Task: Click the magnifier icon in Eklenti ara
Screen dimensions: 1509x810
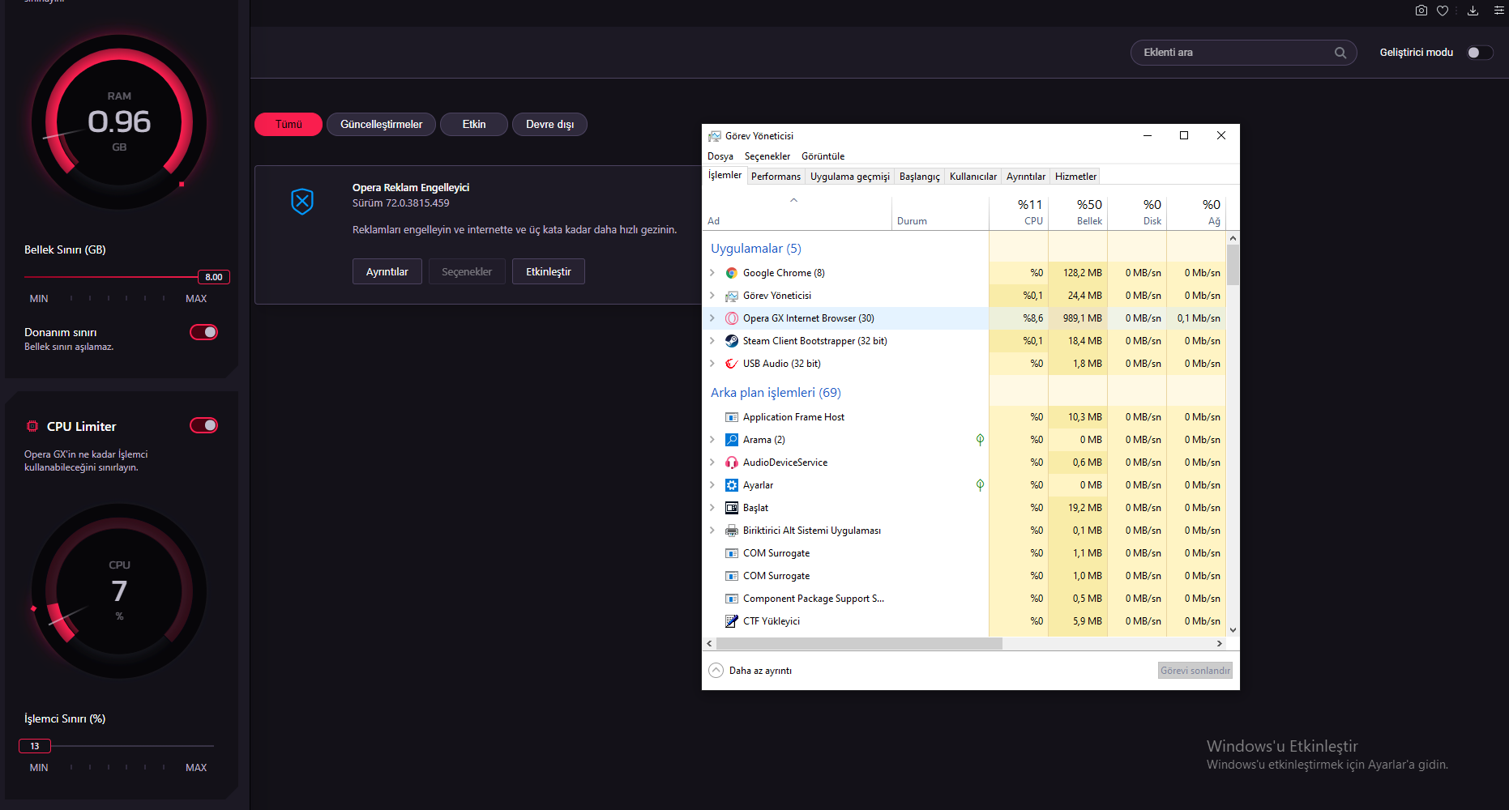Action: (1340, 53)
